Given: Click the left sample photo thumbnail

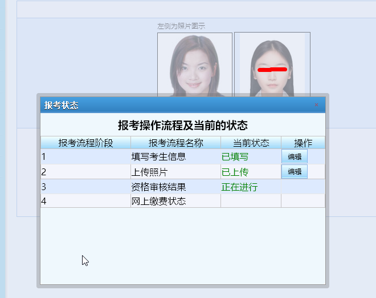Looking at the screenshot, I should pos(195,63).
